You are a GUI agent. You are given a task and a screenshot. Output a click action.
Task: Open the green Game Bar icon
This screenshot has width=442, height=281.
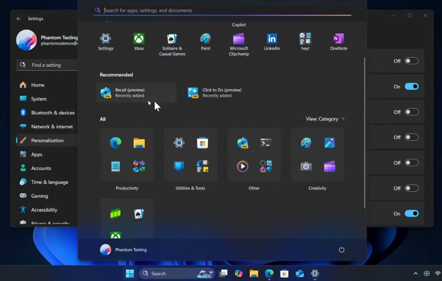point(115,213)
